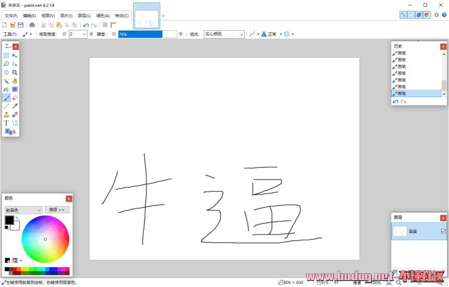Select the Eraser tool in the toolbox
The width and height of the screenshot is (449, 287).
click(x=15, y=98)
